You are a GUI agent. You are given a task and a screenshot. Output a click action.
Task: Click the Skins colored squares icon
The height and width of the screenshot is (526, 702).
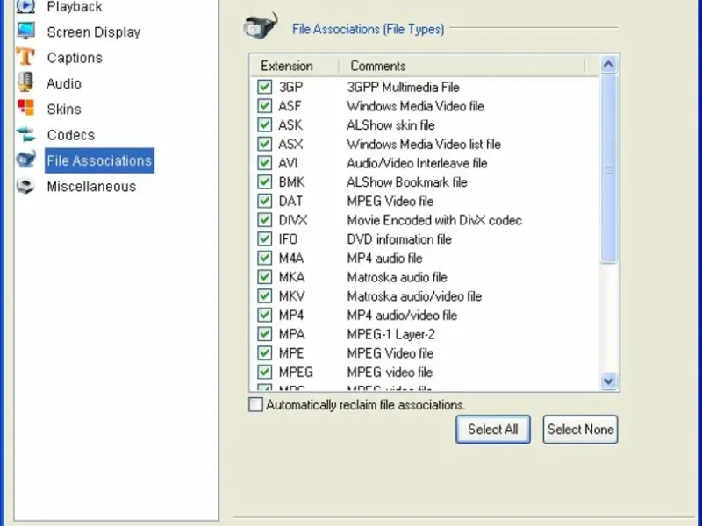coord(25,108)
